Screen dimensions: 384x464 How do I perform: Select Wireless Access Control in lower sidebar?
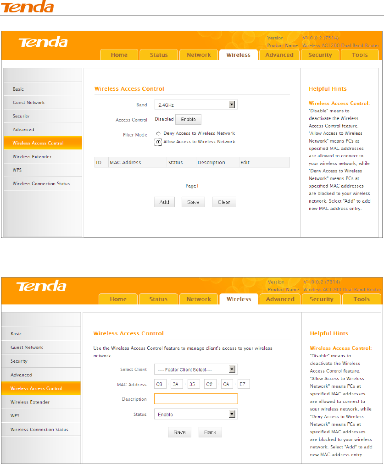click(x=41, y=388)
